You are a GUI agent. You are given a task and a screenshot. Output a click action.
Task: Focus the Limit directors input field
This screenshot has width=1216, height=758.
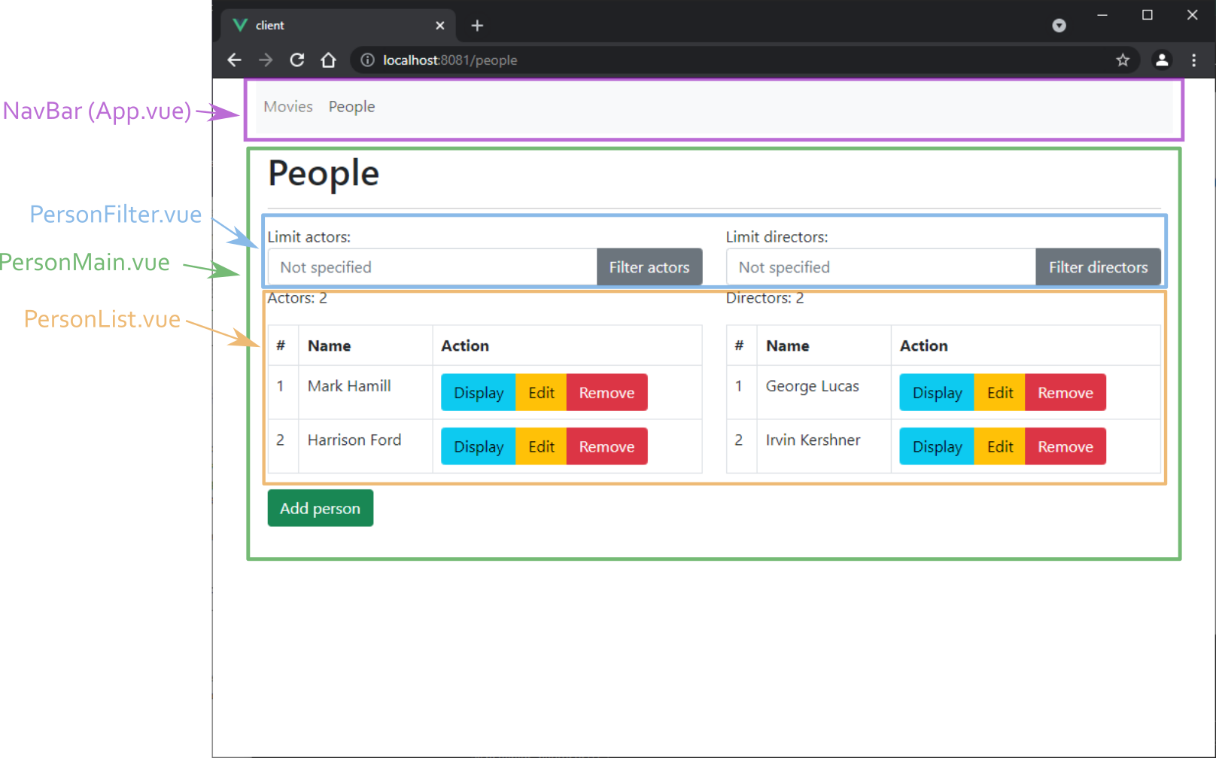tap(880, 267)
